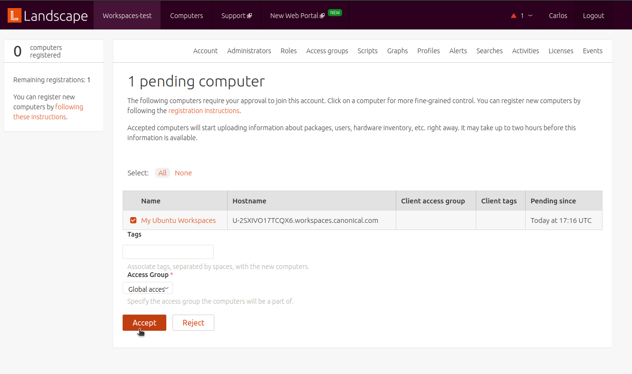Follow the registration instructions link
This screenshot has width=632, height=374.
204,111
